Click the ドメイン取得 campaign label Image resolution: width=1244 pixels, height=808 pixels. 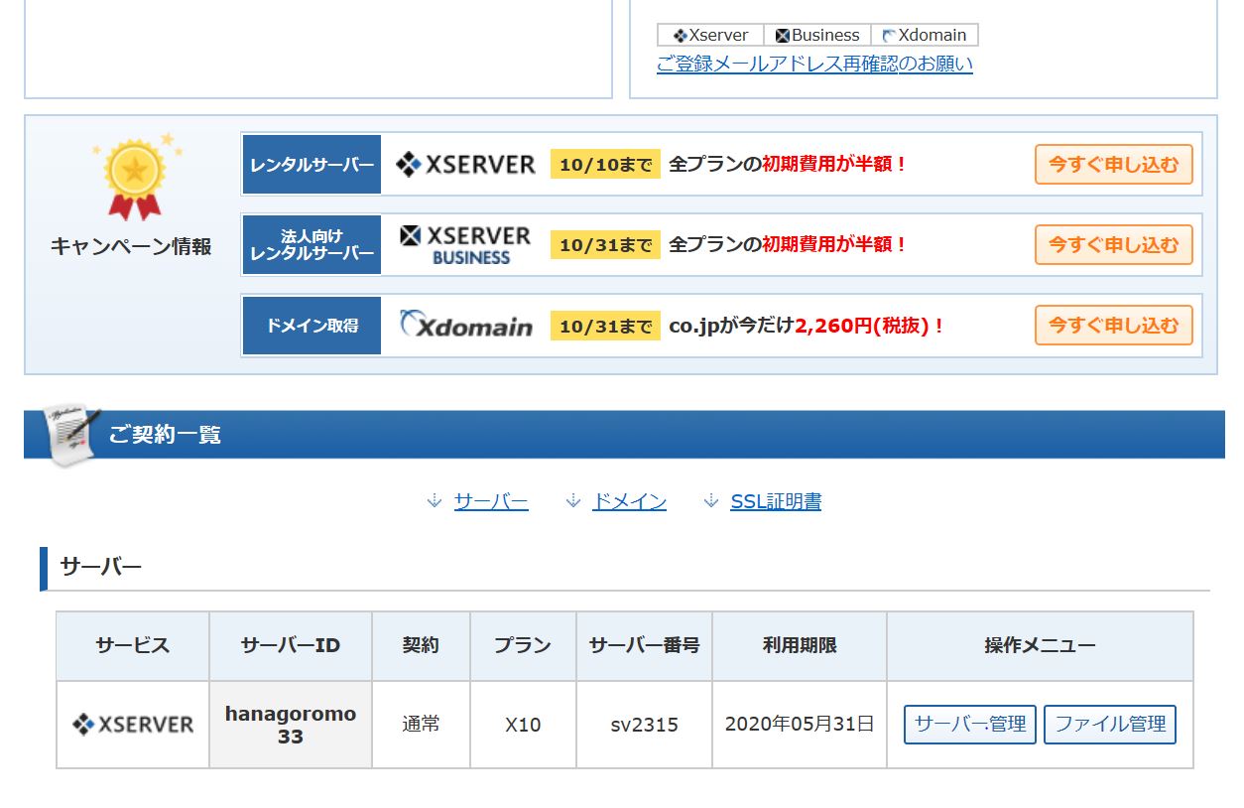click(x=312, y=326)
